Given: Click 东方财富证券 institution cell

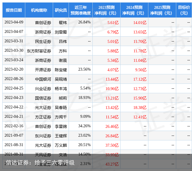Looking at the screenshot, I should tap(39, 51).
